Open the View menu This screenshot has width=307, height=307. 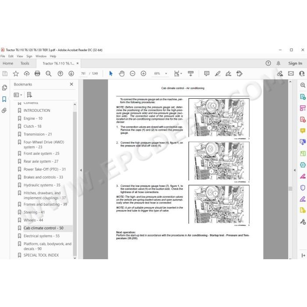pyautogui.click(x=20, y=56)
